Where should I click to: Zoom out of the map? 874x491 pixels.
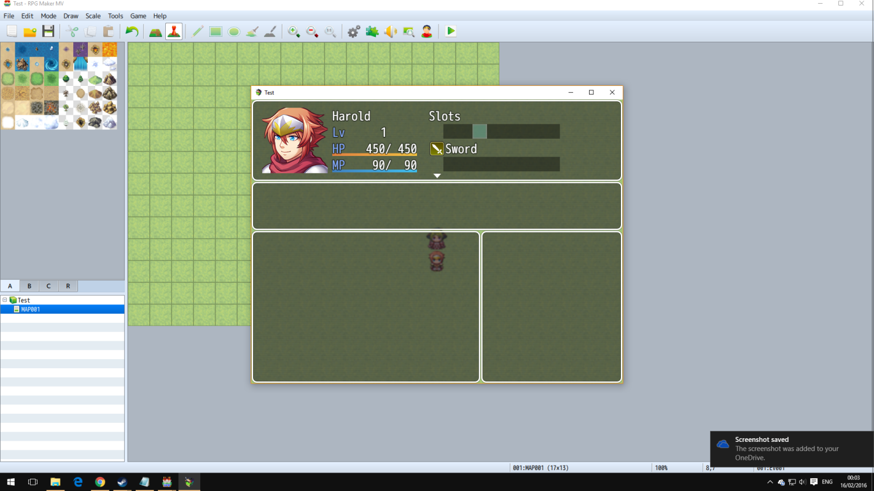pyautogui.click(x=312, y=31)
